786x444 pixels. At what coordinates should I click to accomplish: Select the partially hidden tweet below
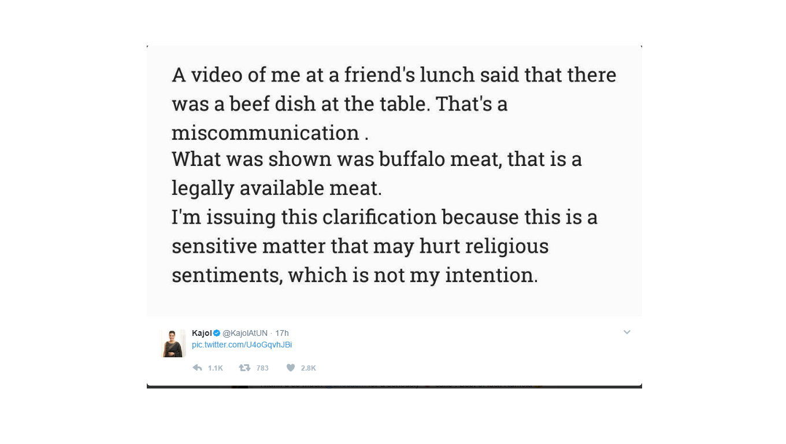[x=394, y=386]
